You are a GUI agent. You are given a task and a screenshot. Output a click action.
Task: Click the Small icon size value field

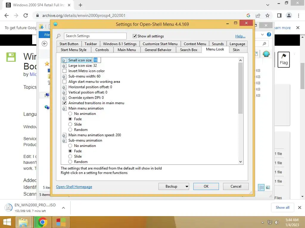pos(97,60)
